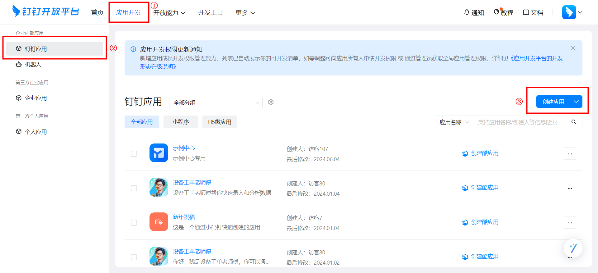Expand the account menu arrow beside avatar

coord(580,12)
